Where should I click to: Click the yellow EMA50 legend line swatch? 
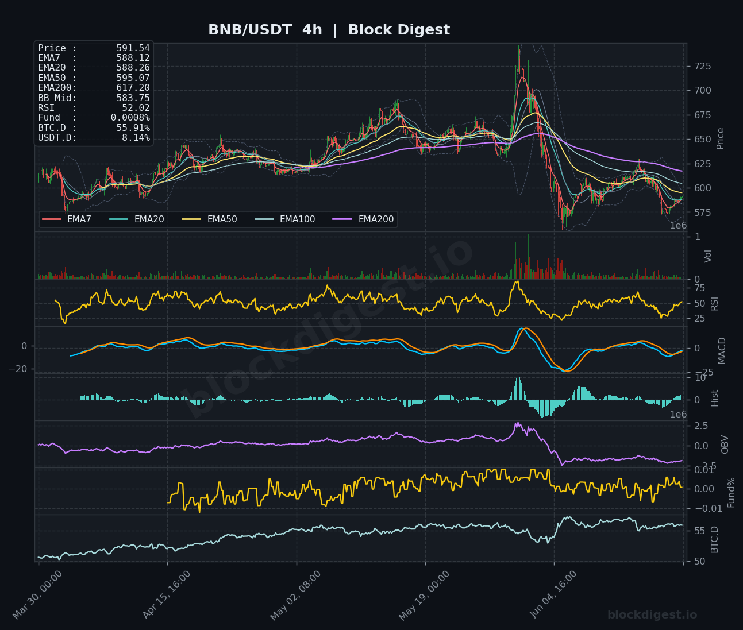point(191,219)
